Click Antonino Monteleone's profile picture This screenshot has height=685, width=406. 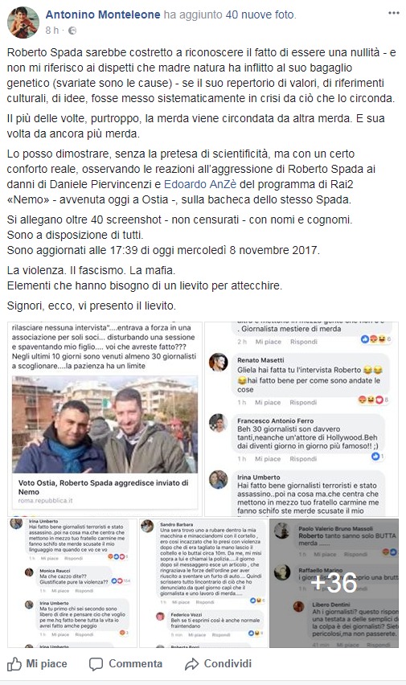coord(23,23)
